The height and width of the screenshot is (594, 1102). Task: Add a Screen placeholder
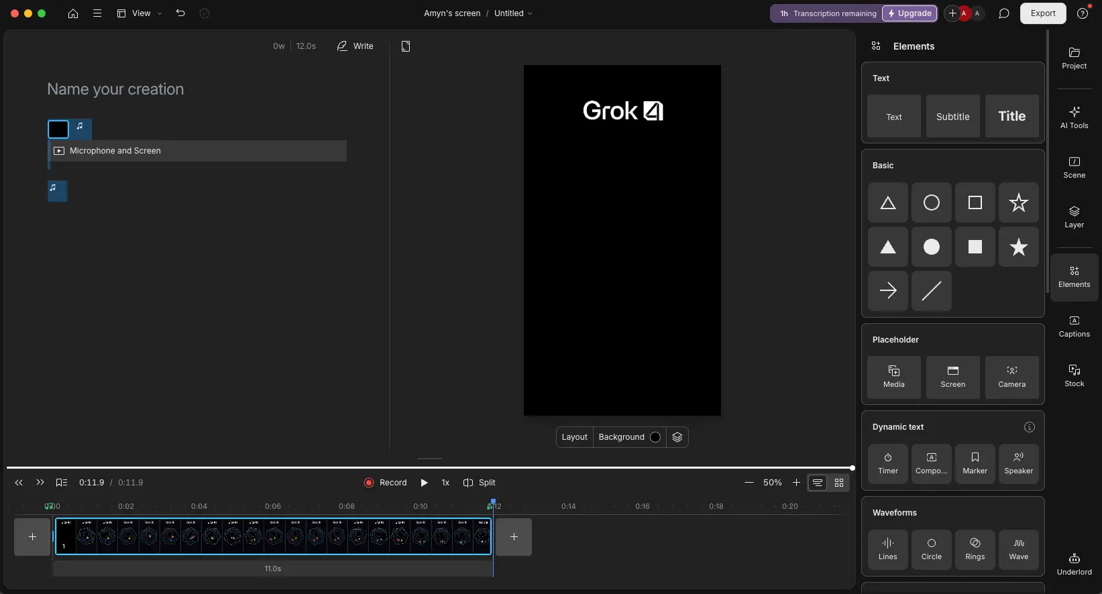953,377
